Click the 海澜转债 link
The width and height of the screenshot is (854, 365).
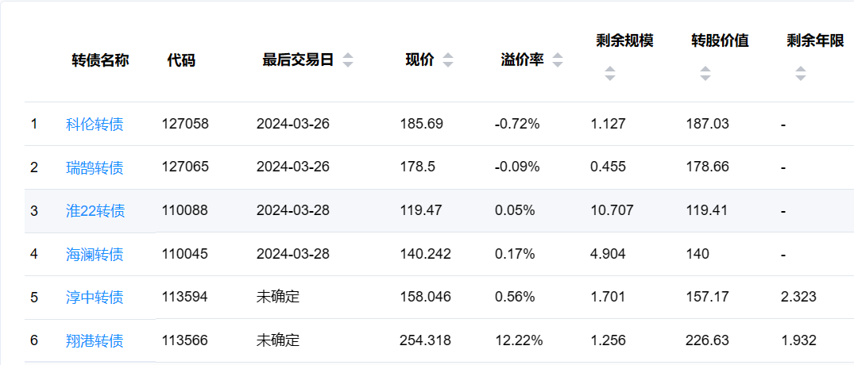(x=95, y=255)
